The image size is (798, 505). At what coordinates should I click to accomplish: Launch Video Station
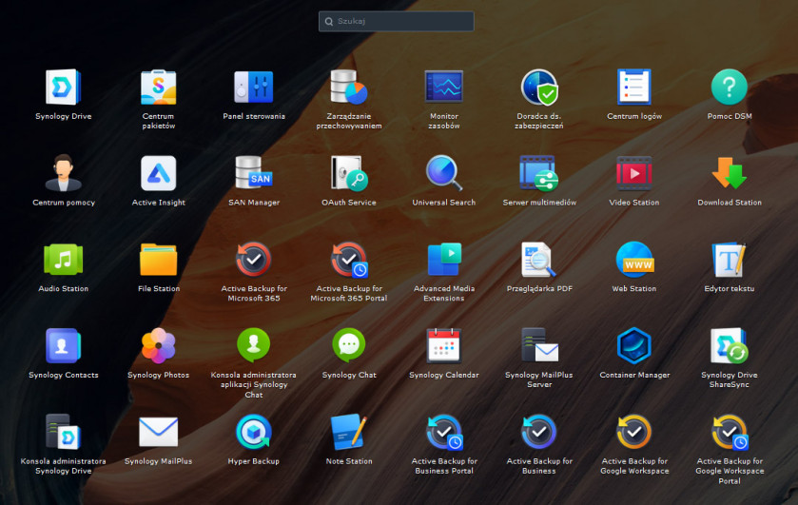[x=634, y=173]
